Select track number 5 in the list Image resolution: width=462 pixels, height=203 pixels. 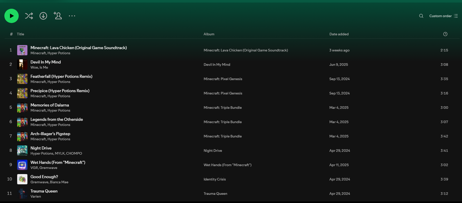coord(11,107)
